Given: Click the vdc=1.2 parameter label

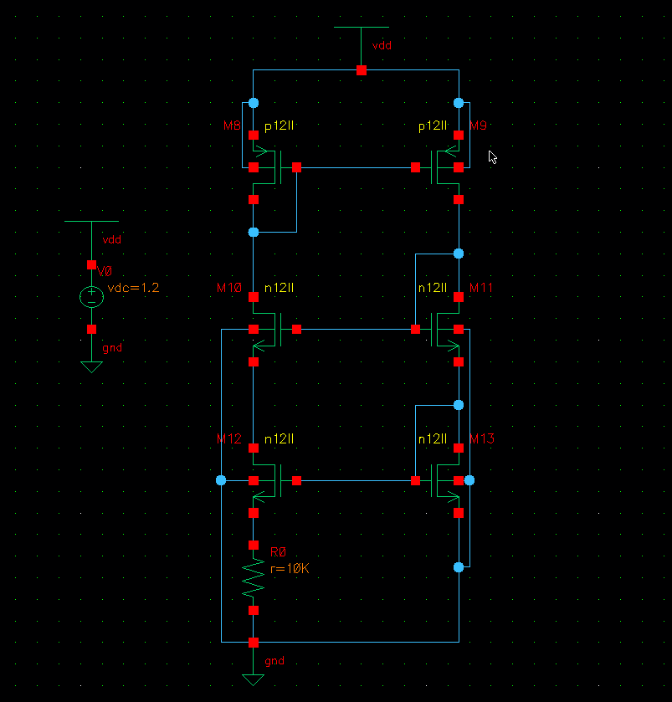Looking at the screenshot, I should (134, 288).
